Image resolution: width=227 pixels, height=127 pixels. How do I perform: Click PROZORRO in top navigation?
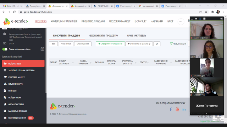40,22
